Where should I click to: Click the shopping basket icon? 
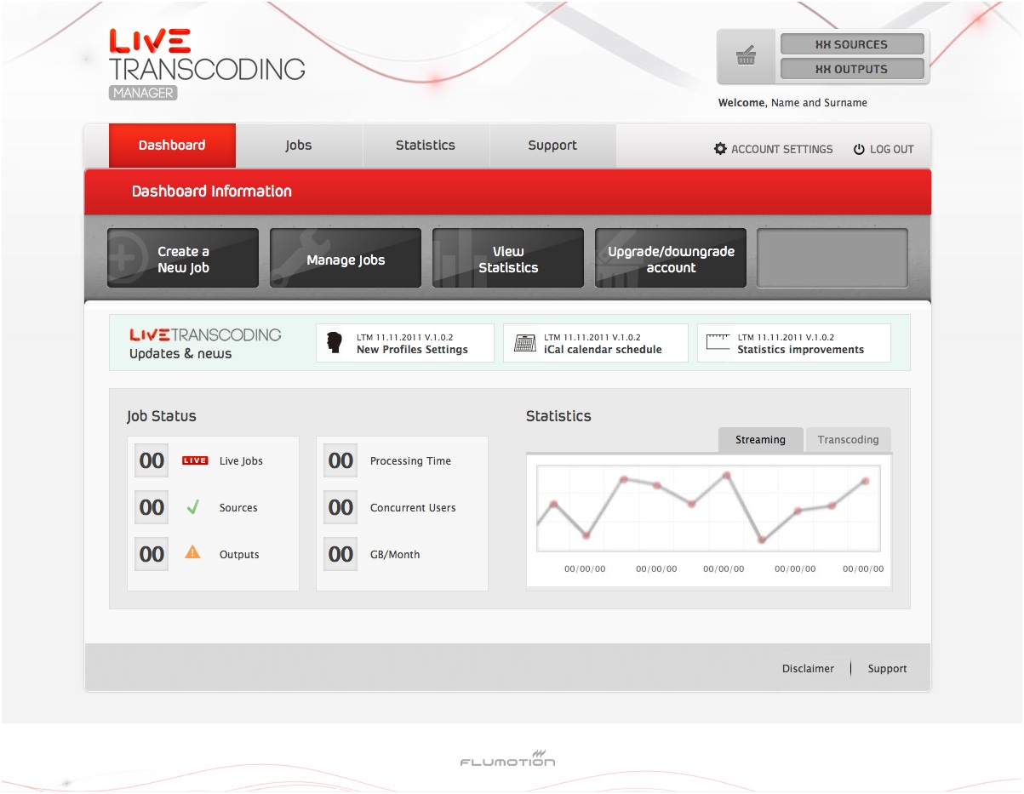pyautogui.click(x=747, y=57)
